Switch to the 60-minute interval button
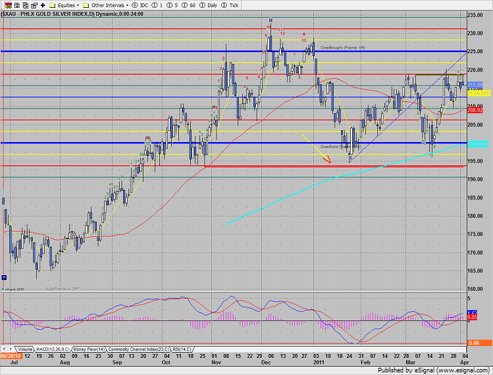Image resolution: width=493 pixels, height=375 pixels. [189, 5]
